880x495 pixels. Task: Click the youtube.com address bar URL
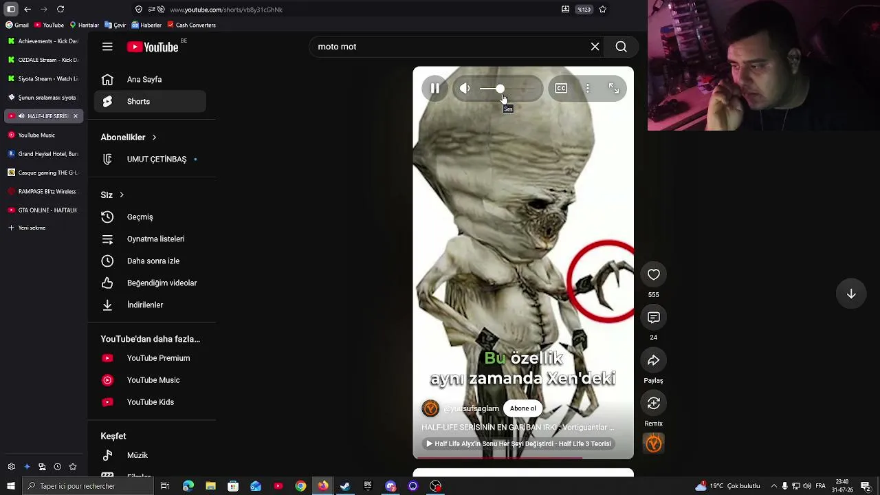click(x=226, y=10)
